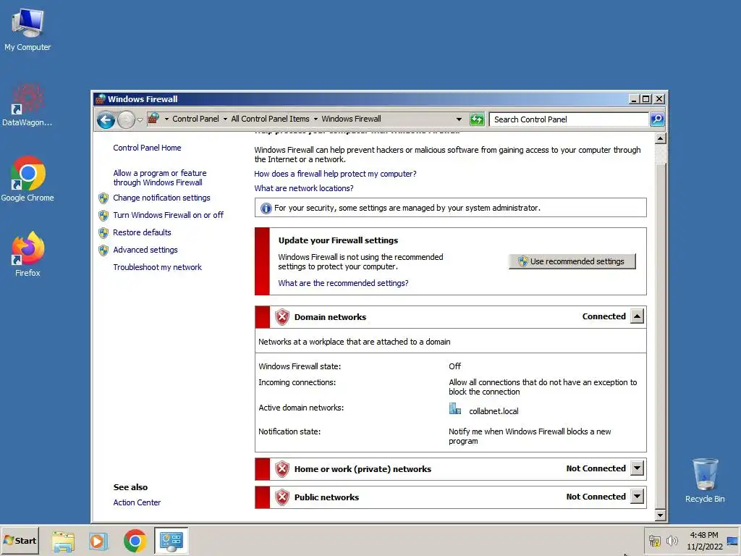Open address bar history dropdown arrow
The width and height of the screenshot is (741, 556).
pyautogui.click(x=459, y=119)
